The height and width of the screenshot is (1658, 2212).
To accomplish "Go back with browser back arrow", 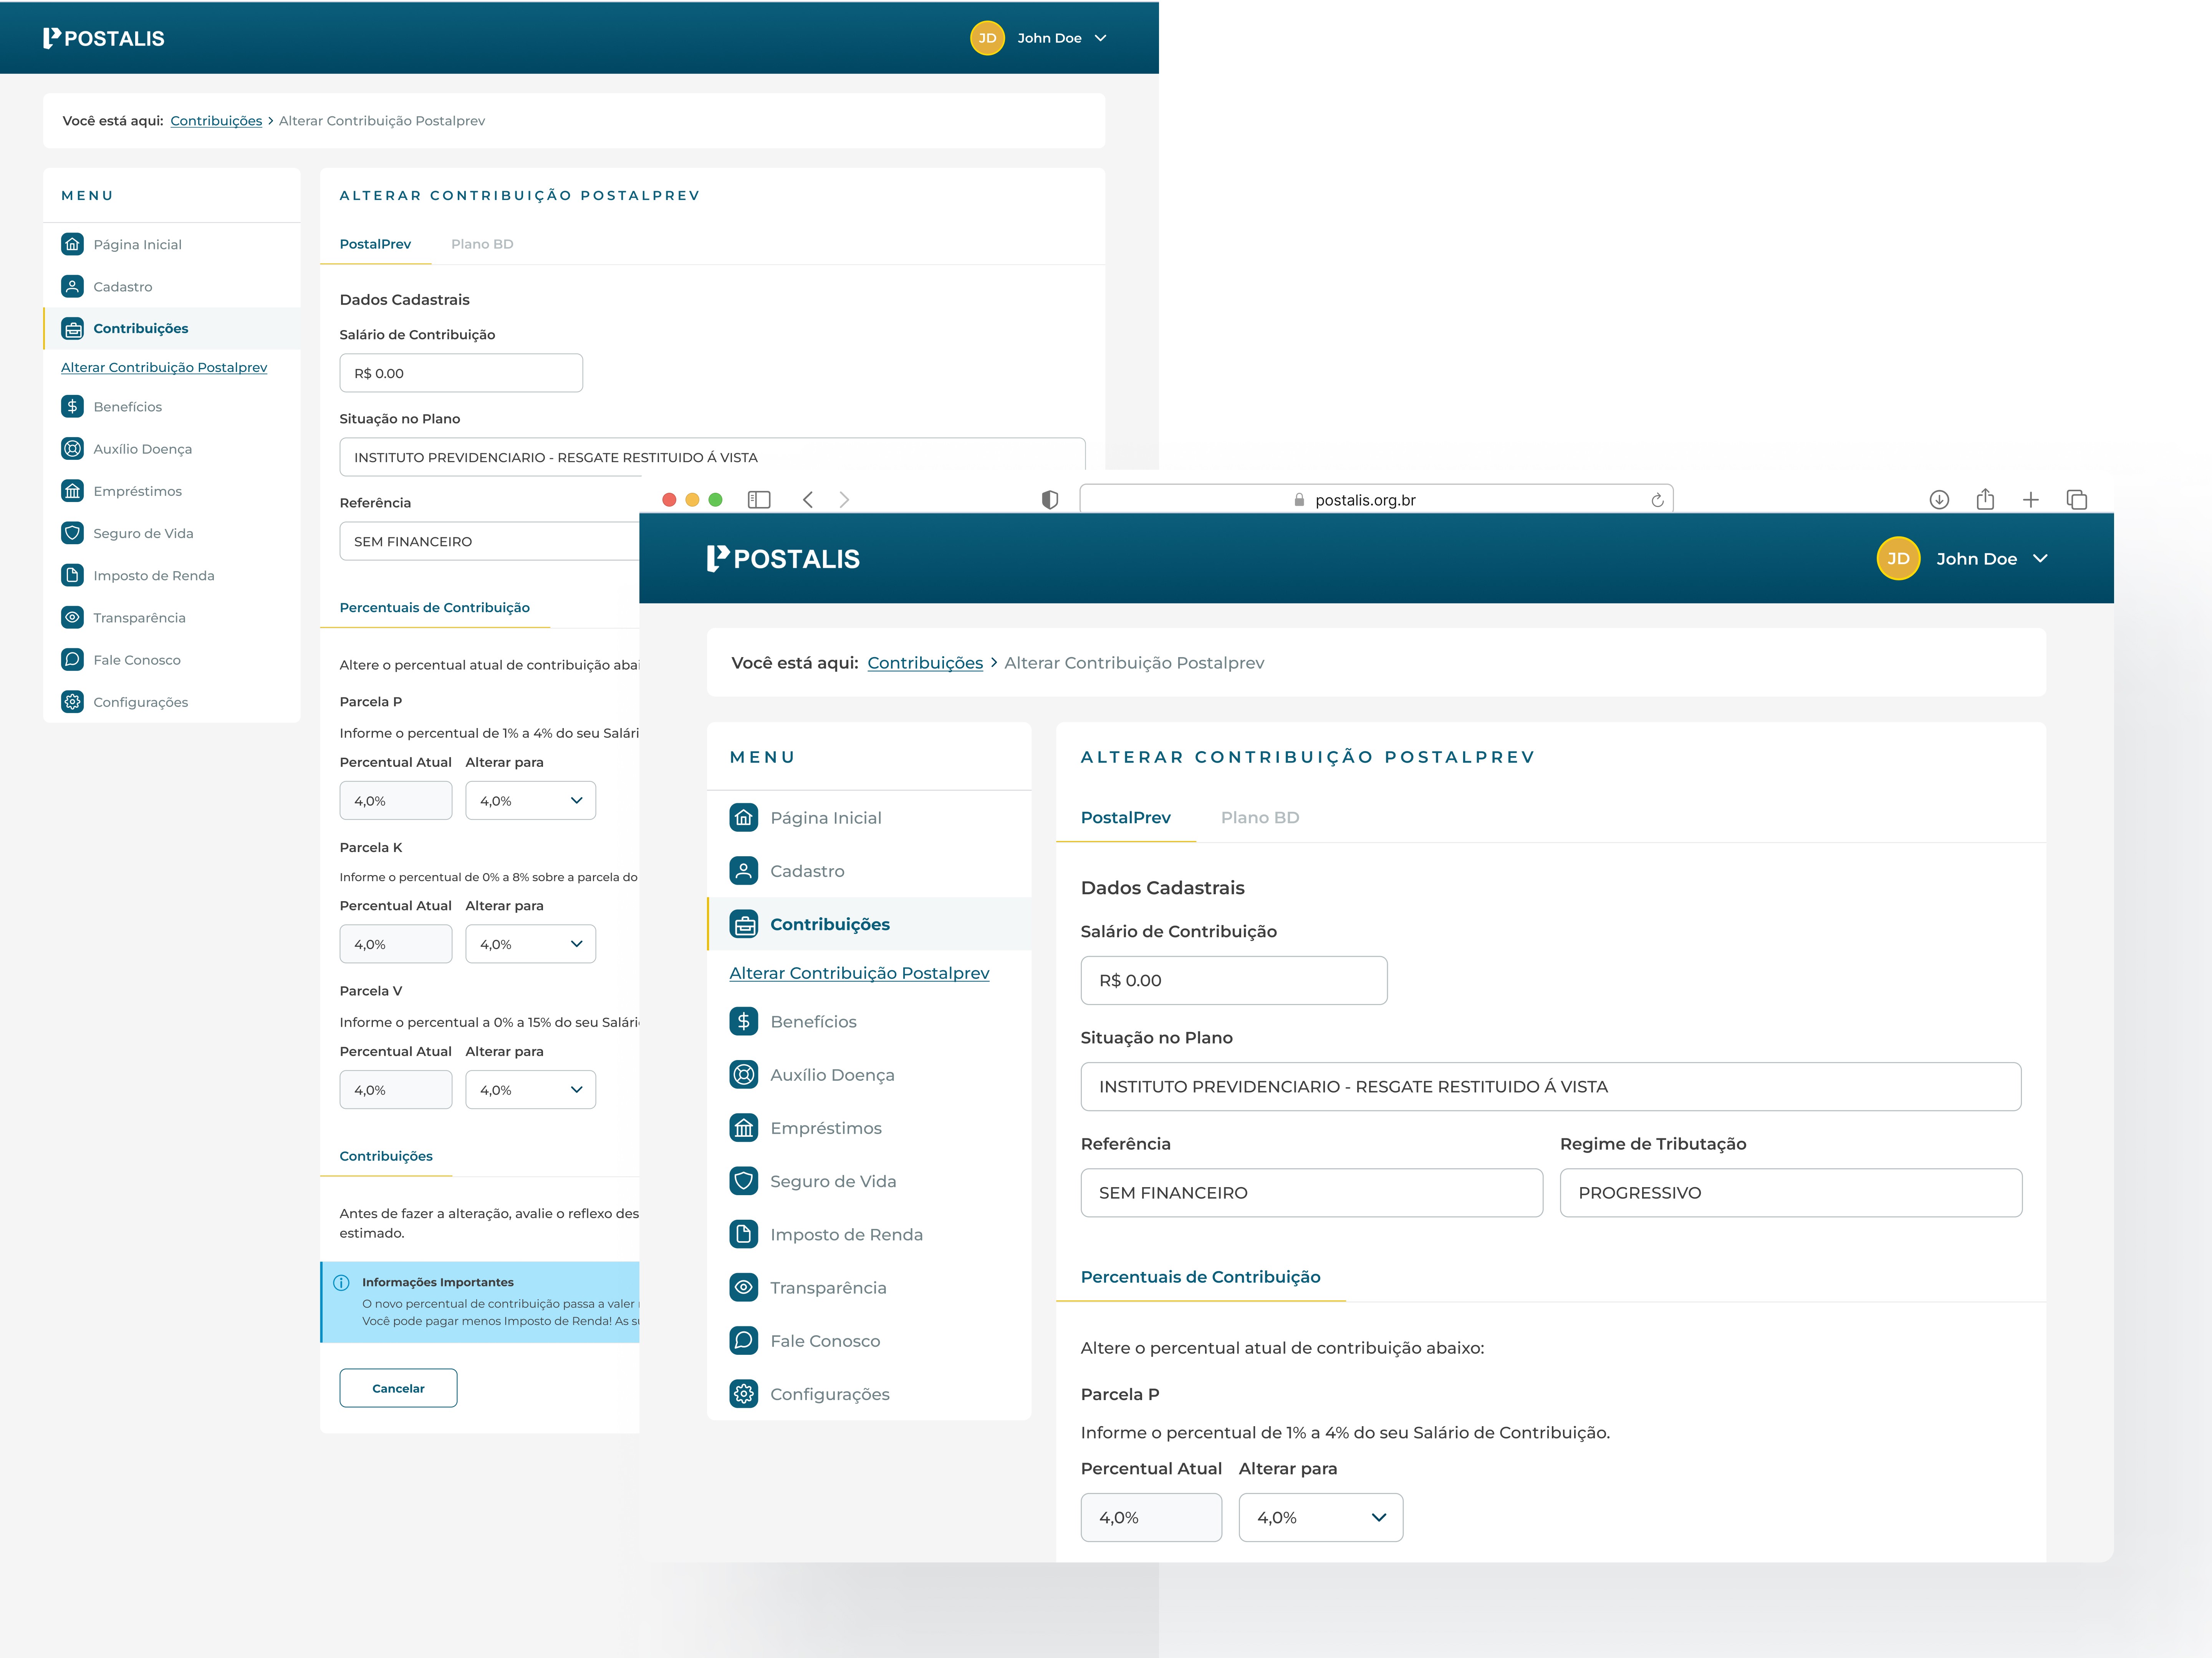I will (x=808, y=500).
